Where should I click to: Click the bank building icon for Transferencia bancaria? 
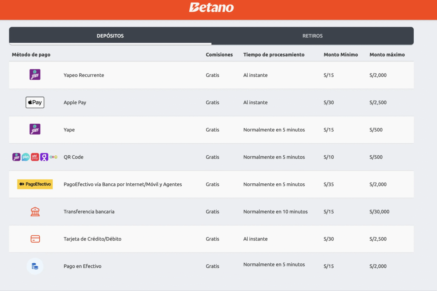click(35, 212)
